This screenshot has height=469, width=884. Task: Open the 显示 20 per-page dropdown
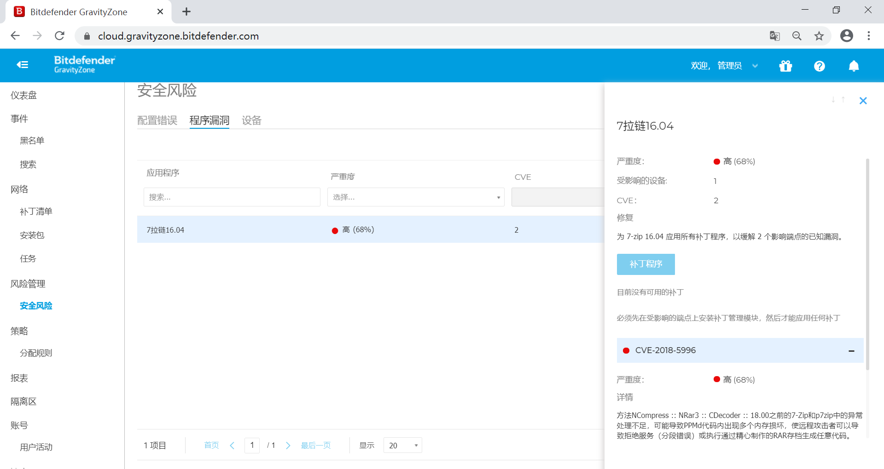(403, 446)
